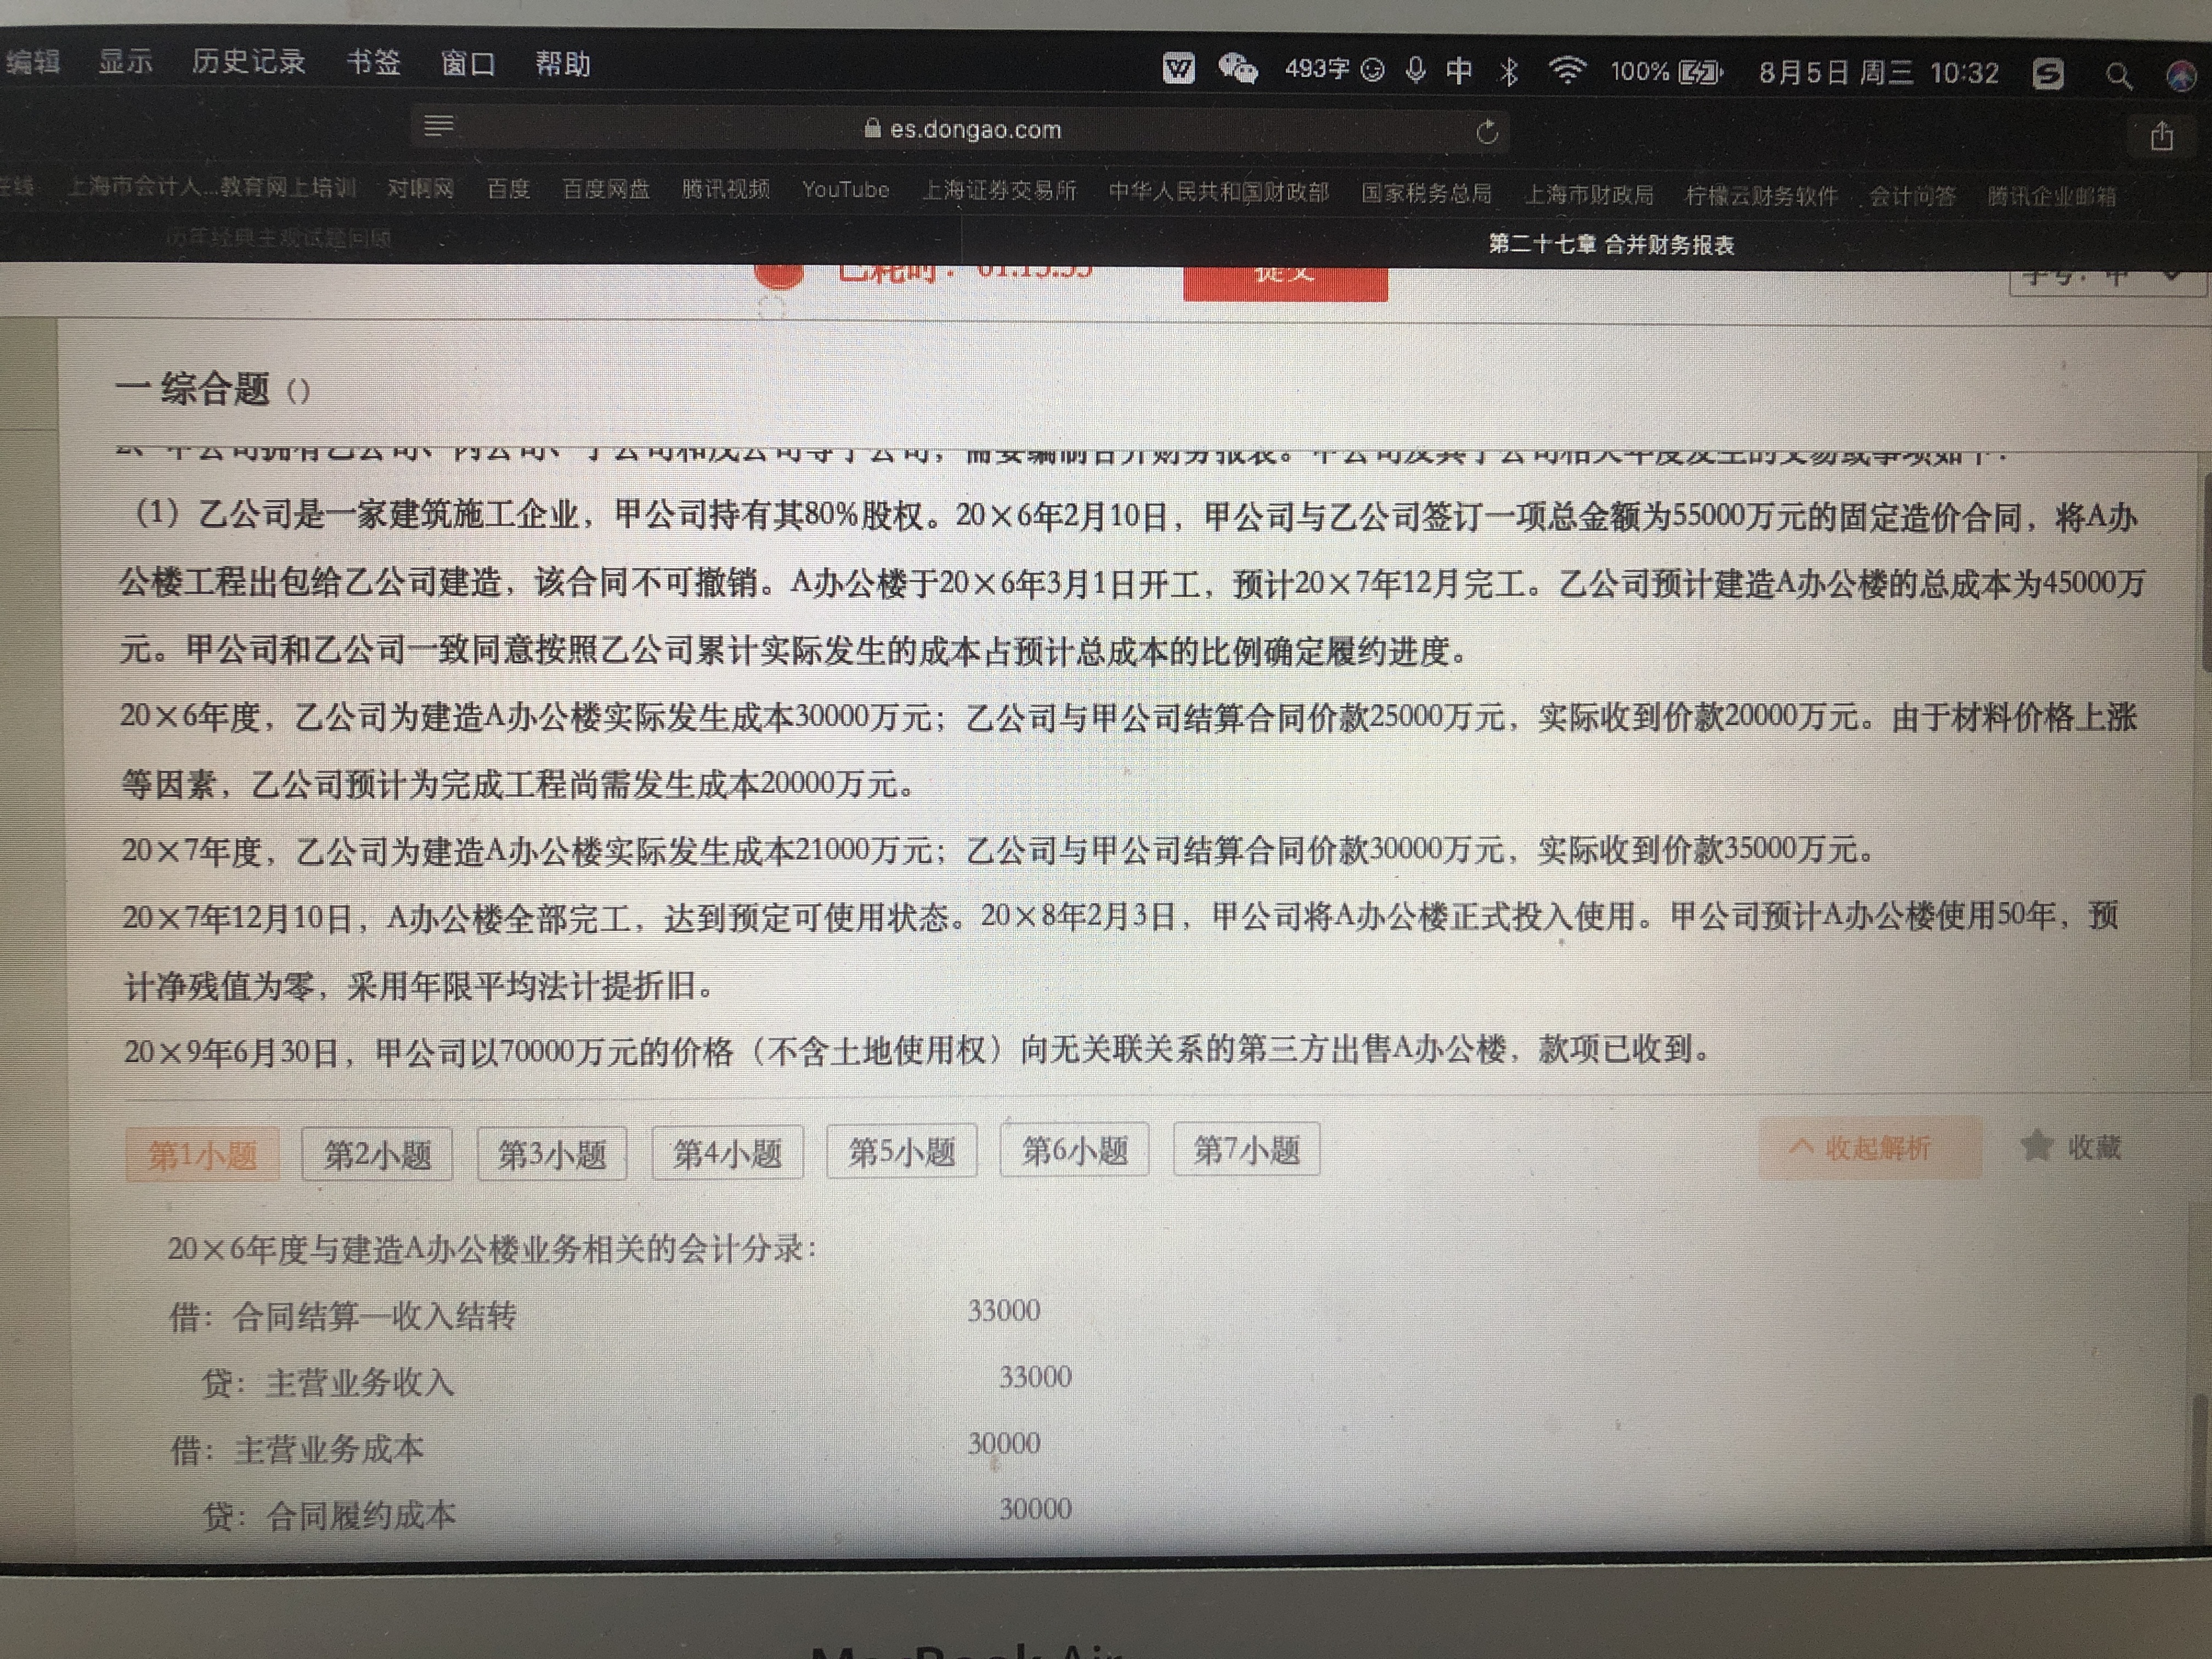Switch to 第2小题 tab
Image resolution: width=2212 pixels, height=1659 pixels.
click(377, 1155)
